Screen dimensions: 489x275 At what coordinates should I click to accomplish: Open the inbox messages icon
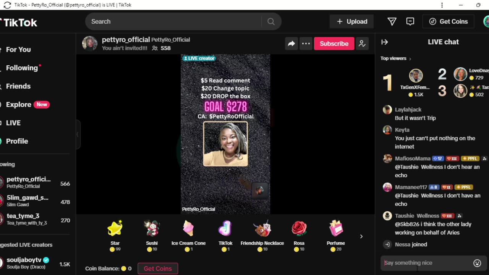click(392, 22)
